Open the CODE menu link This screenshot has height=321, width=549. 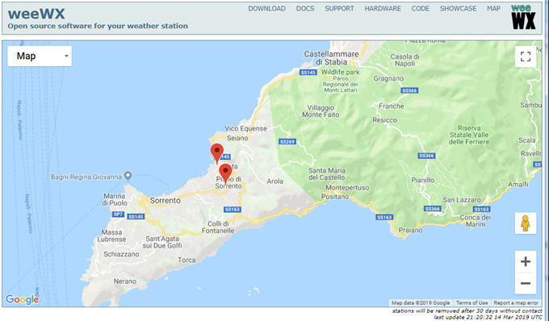tap(420, 8)
